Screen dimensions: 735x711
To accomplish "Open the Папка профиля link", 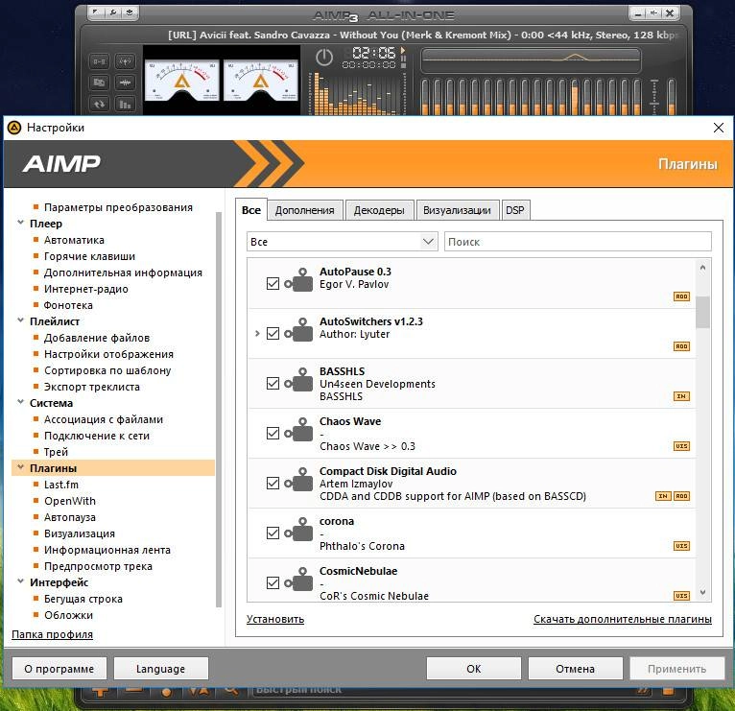I will coord(53,634).
